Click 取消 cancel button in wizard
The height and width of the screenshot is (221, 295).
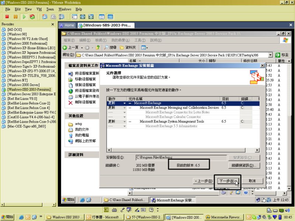tap(252, 181)
